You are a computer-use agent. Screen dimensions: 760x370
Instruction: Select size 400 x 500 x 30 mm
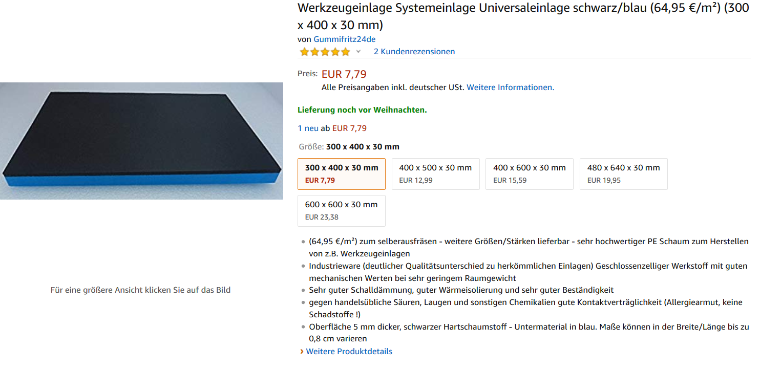point(436,174)
